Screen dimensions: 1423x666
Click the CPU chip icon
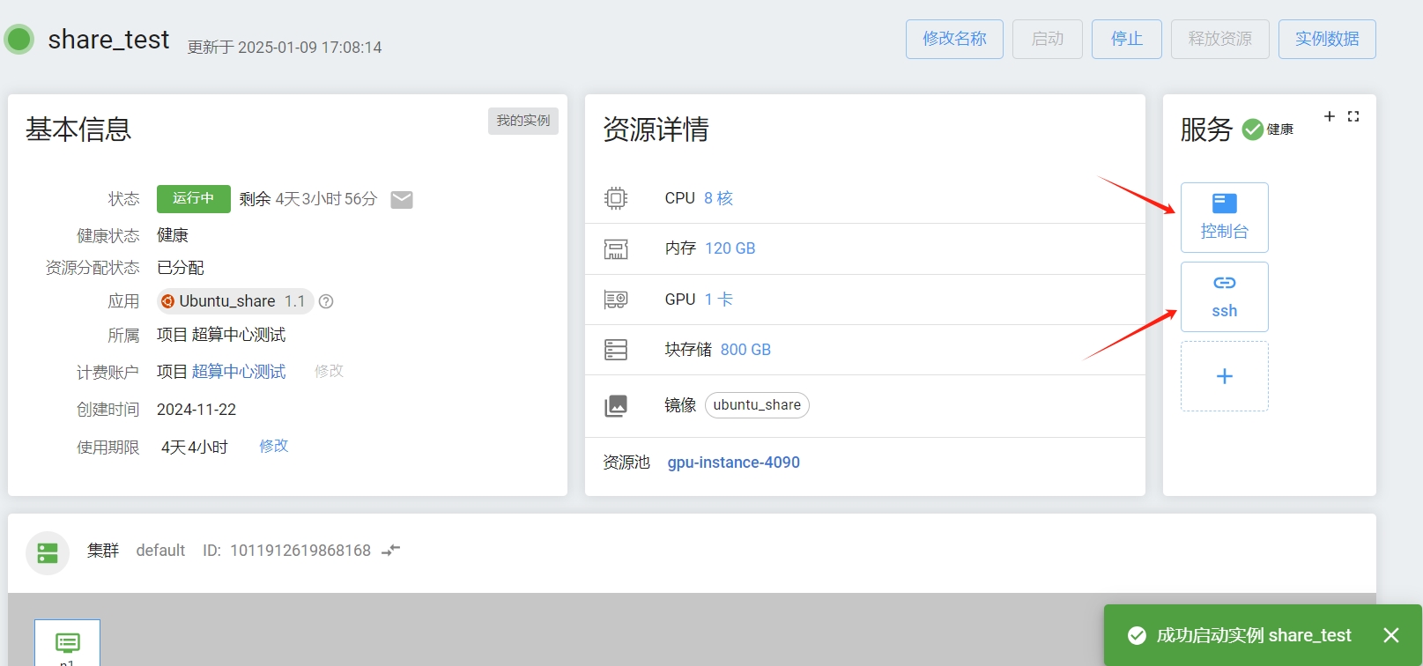(616, 198)
